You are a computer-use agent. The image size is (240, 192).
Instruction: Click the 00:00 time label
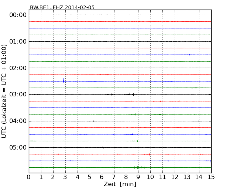[18, 15]
